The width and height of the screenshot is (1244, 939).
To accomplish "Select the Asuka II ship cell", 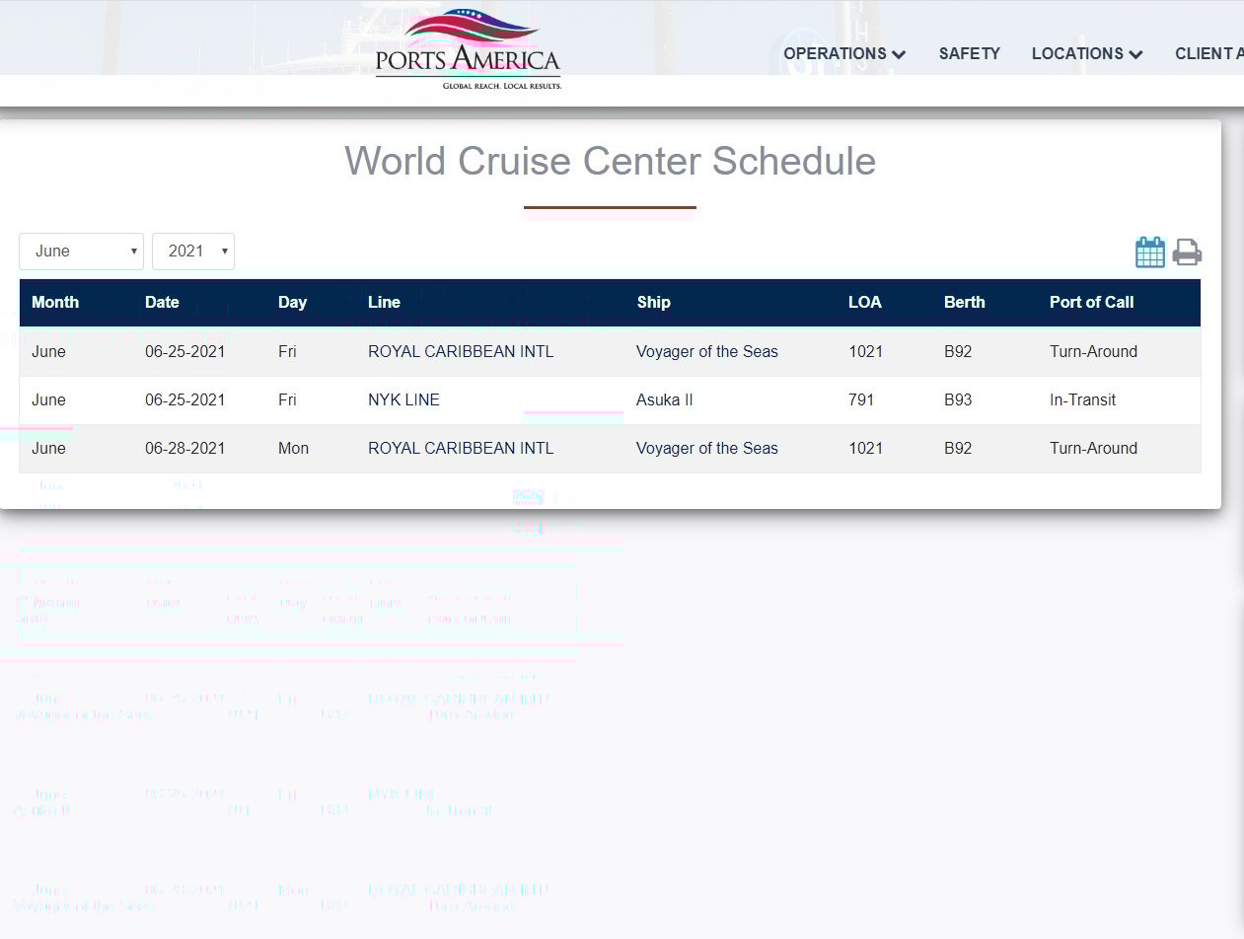I will pyautogui.click(x=665, y=400).
